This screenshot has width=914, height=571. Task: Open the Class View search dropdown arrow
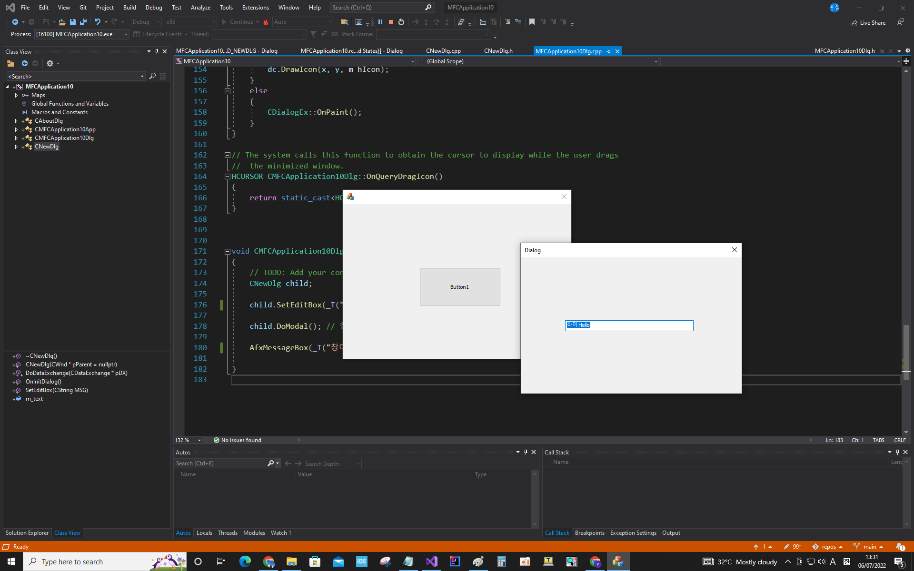click(142, 76)
